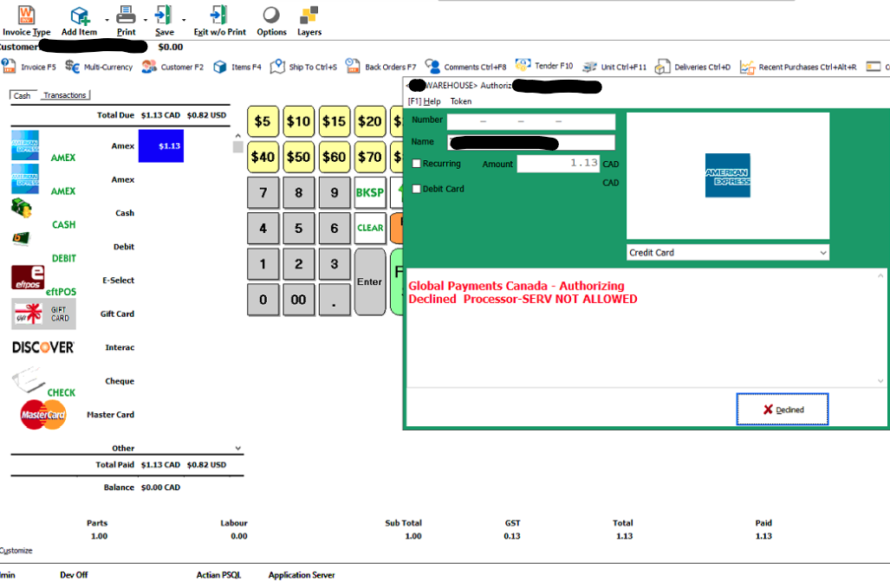Click American Express logo in authorization dialog
This screenshot has width=890, height=582.
coord(728,175)
